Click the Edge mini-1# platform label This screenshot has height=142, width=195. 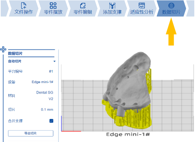point(128,134)
